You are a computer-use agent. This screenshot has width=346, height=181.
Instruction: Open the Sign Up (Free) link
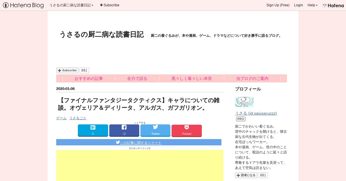click(278, 5)
